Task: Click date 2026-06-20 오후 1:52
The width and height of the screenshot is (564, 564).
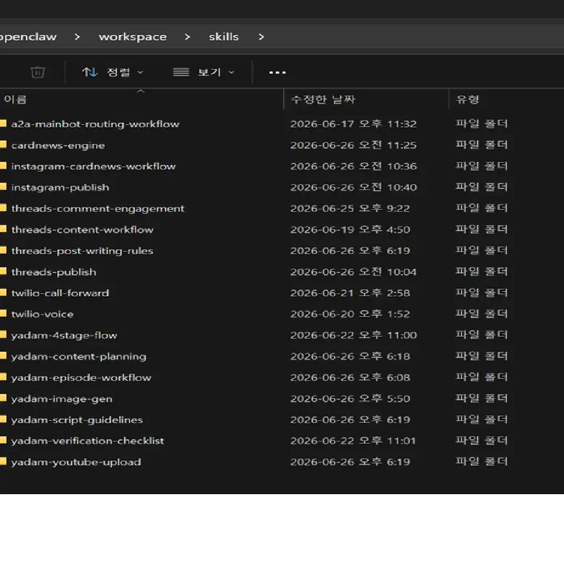Action: (x=350, y=314)
